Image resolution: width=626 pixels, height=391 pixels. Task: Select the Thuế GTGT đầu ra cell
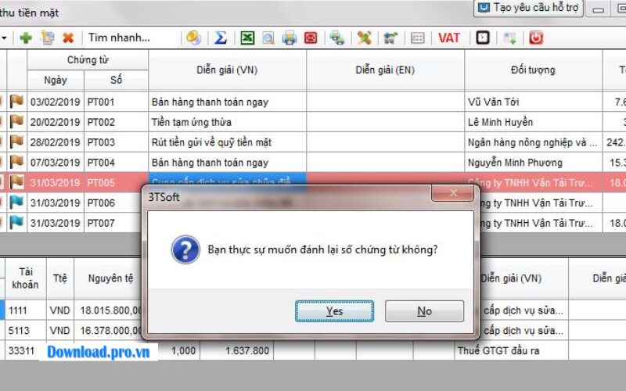tap(511, 350)
